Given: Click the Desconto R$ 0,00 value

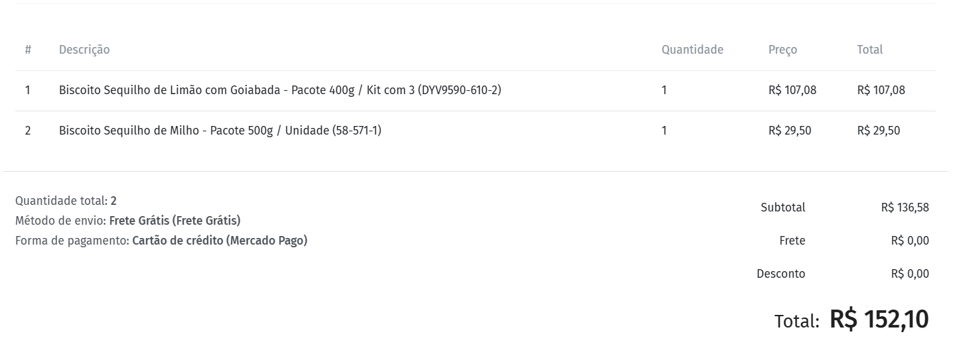Looking at the screenshot, I should pos(909,274).
